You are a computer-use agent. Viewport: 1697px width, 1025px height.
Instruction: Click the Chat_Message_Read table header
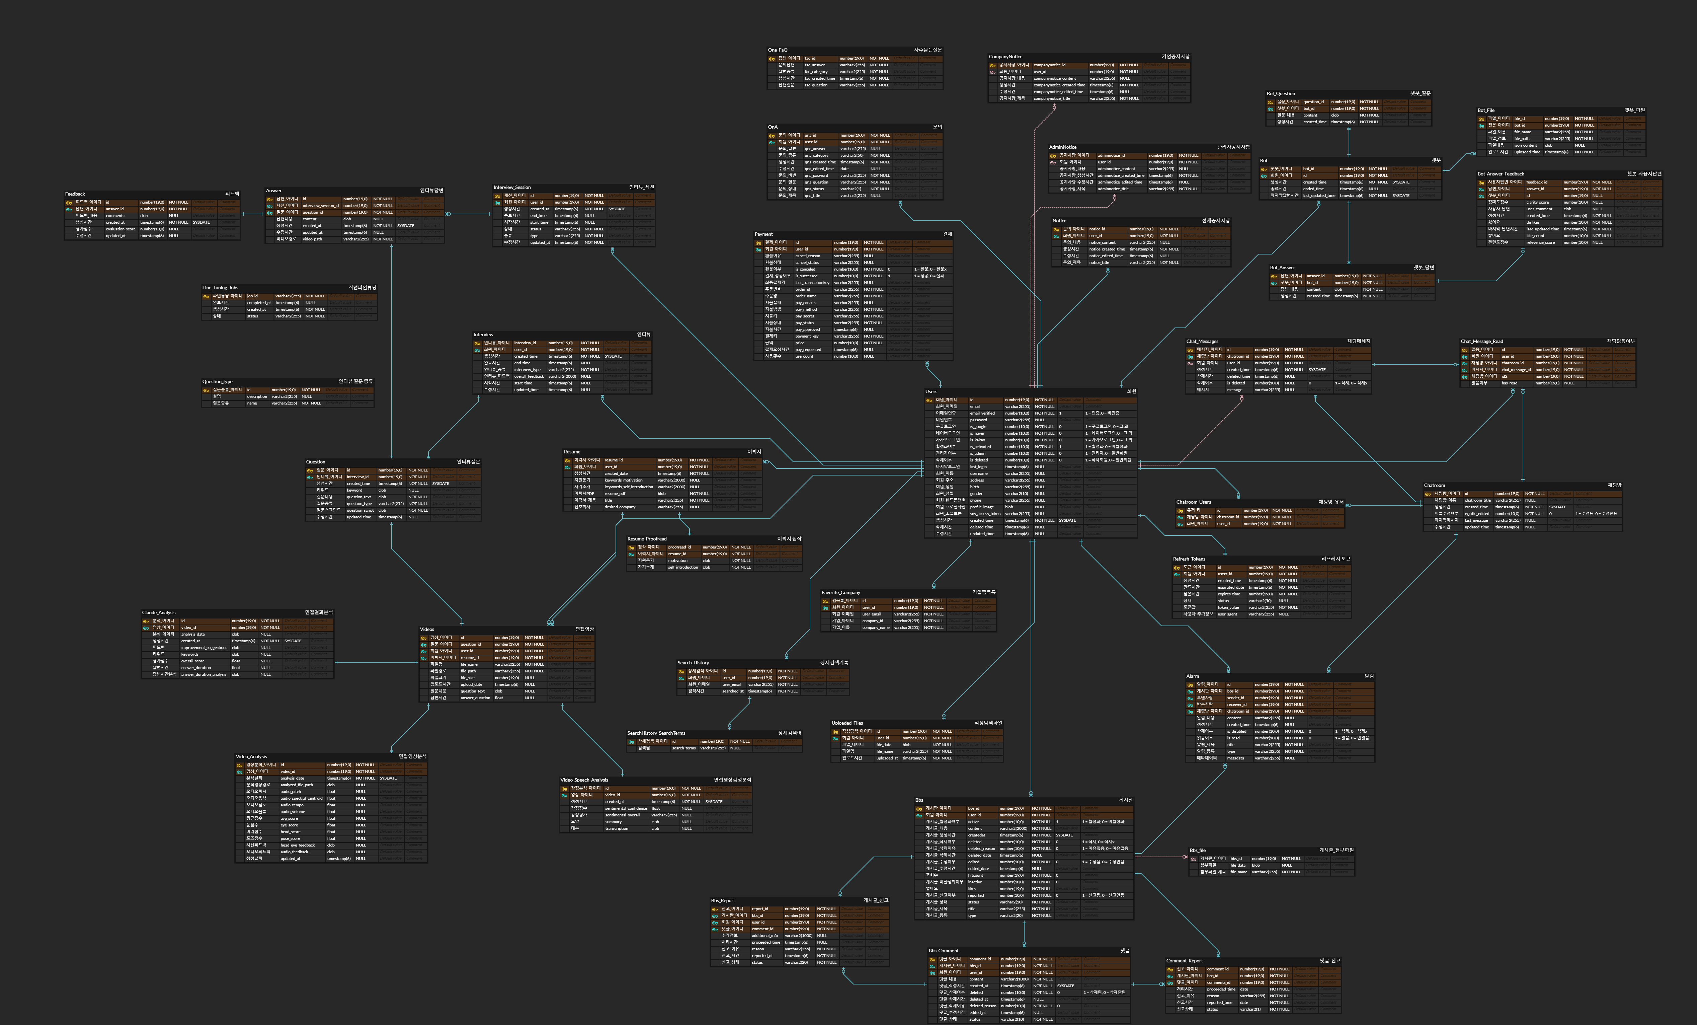click(x=1481, y=342)
